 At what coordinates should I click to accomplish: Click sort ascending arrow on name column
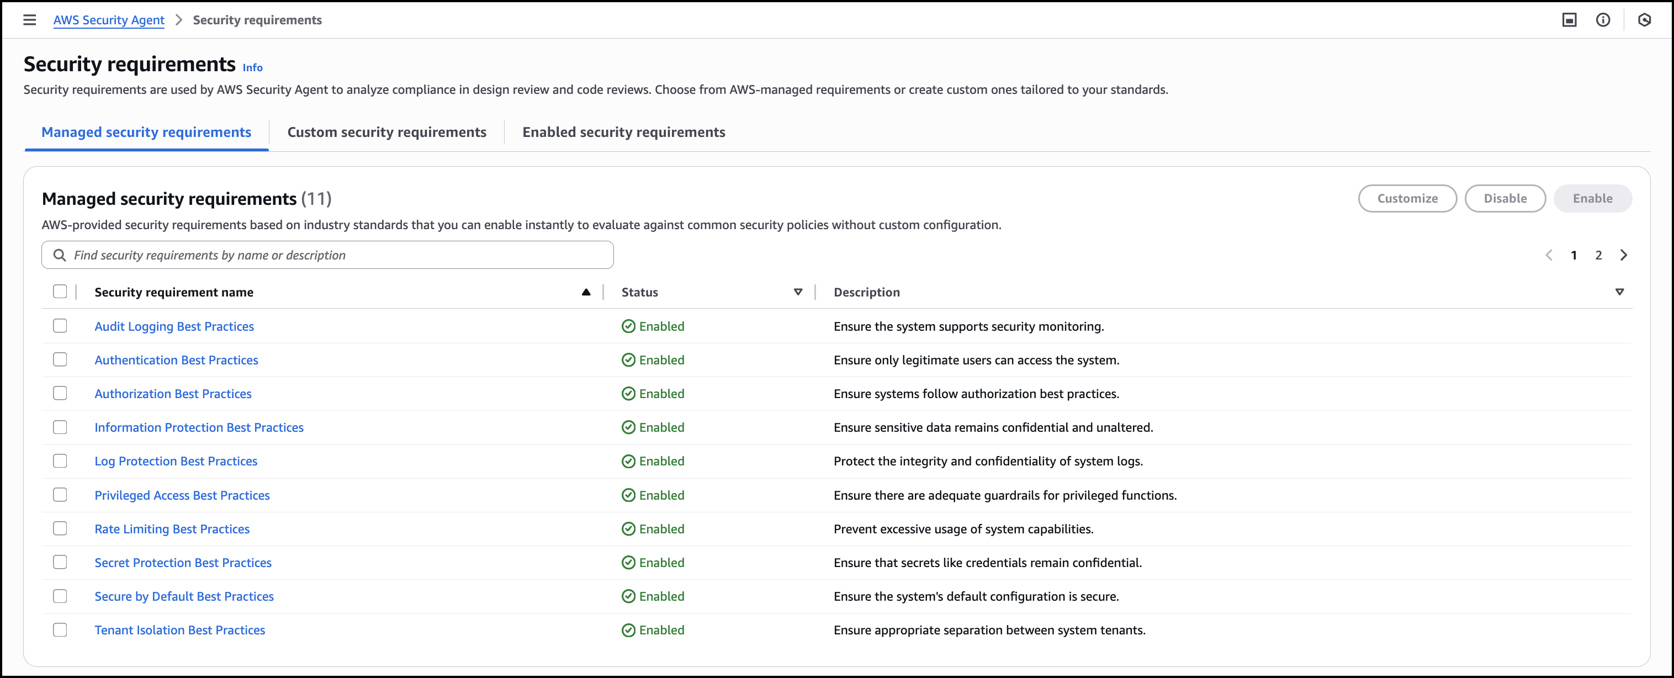[585, 292]
